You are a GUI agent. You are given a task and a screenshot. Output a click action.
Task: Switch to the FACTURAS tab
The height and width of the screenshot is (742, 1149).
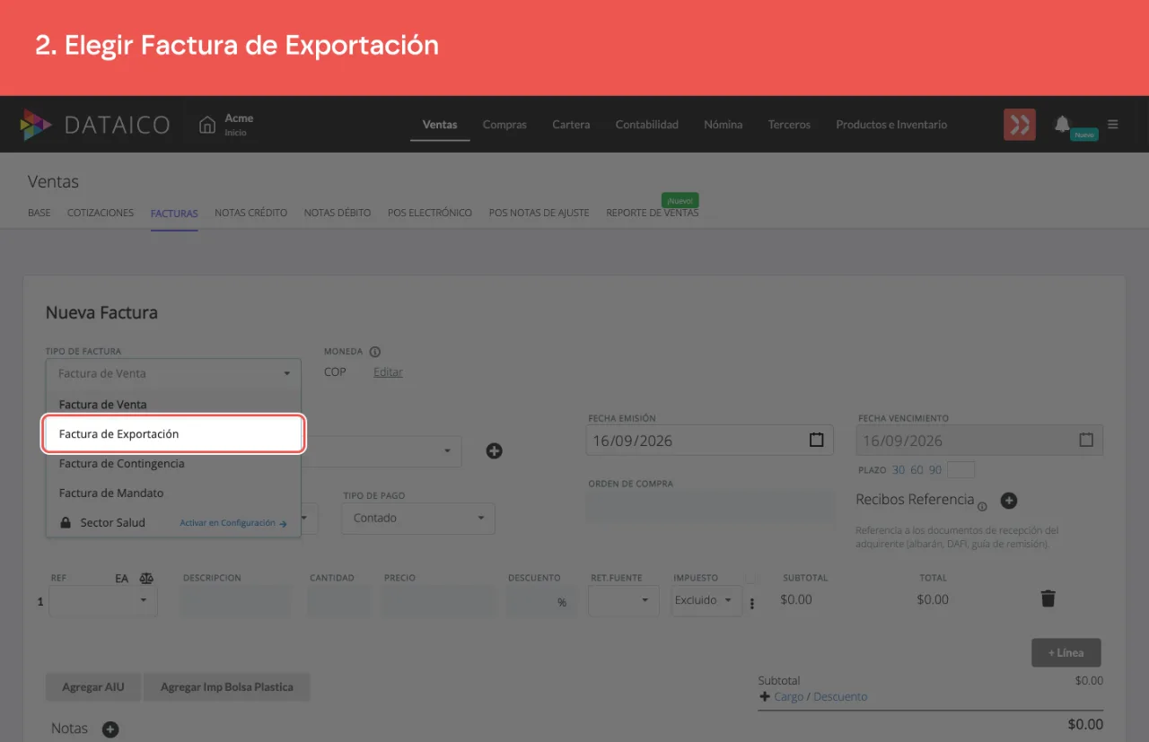(x=174, y=214)
